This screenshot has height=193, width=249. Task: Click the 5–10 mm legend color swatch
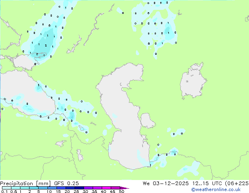point(43,188)
